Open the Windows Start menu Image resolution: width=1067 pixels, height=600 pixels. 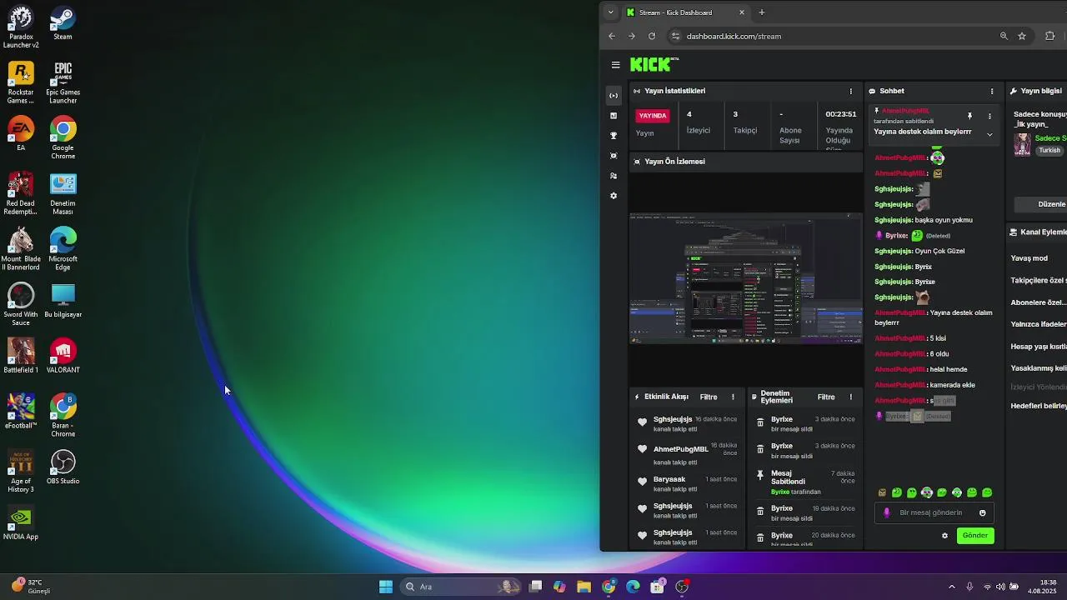click(386, 587)
